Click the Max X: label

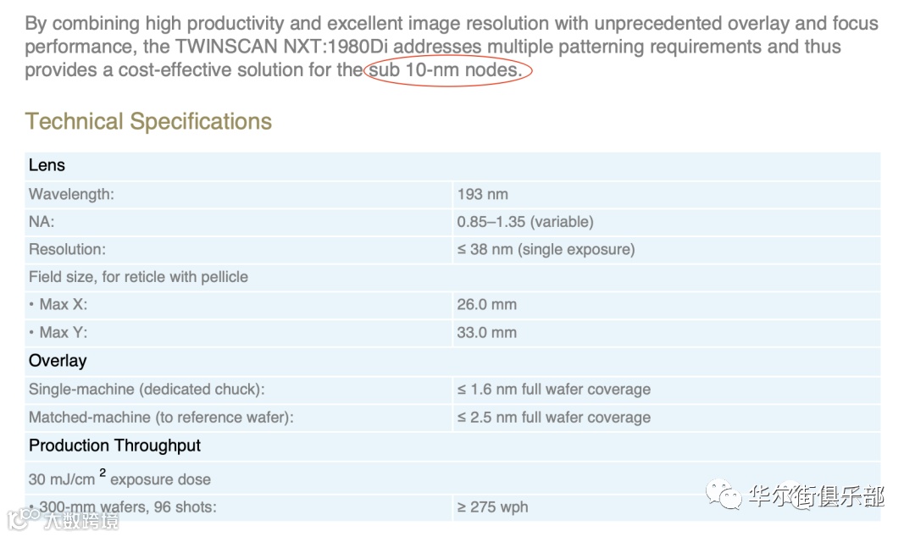pyautogui.click(x=63, y=305)
